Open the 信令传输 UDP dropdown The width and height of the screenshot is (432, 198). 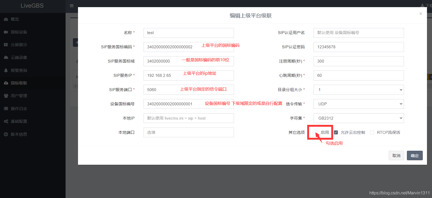359,104
